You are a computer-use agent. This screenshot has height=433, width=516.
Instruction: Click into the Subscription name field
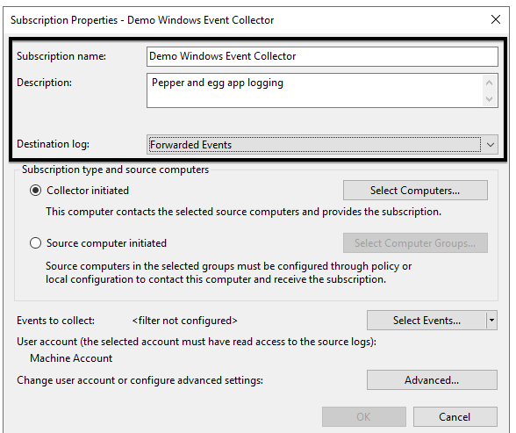click(x=322, y=56)
